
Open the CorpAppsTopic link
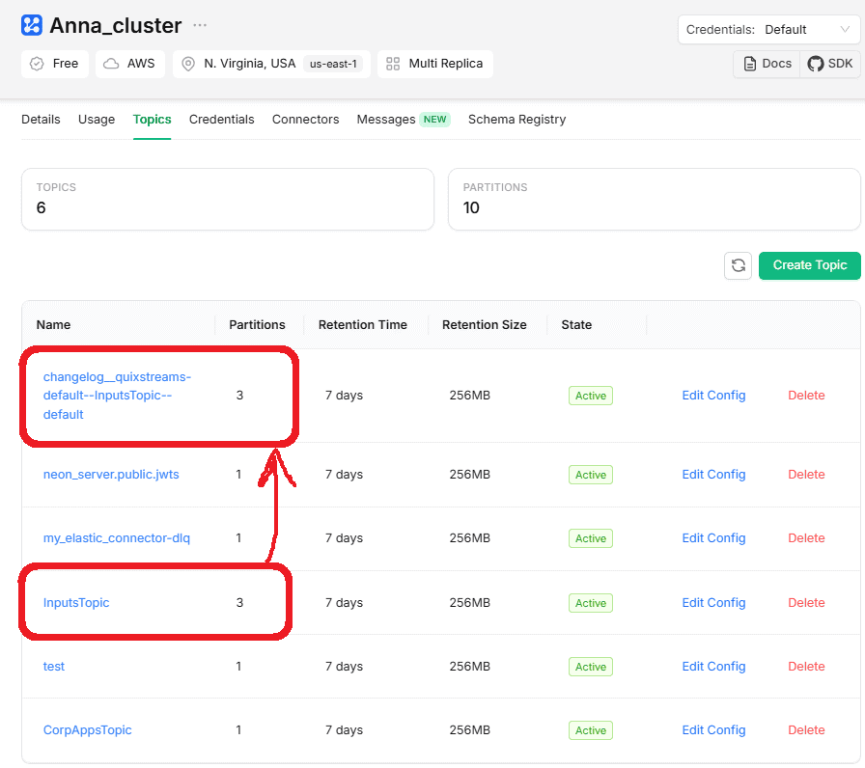[x=87, y=730]
